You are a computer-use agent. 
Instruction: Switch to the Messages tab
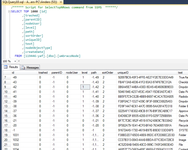[x=30, y=67]
